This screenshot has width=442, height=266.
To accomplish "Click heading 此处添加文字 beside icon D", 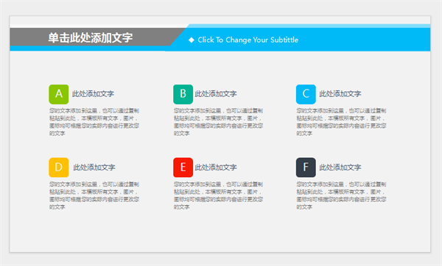I will tap(94, 168).
